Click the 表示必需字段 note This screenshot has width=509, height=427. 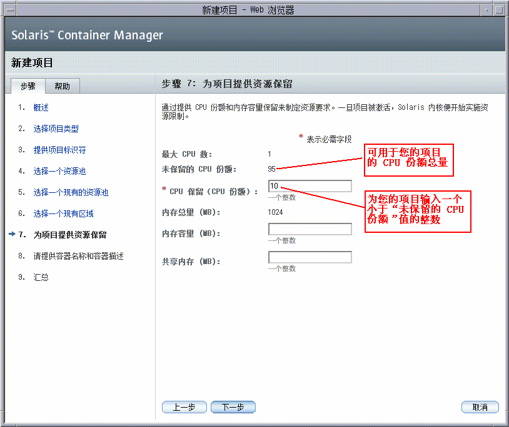pos(329,139)
